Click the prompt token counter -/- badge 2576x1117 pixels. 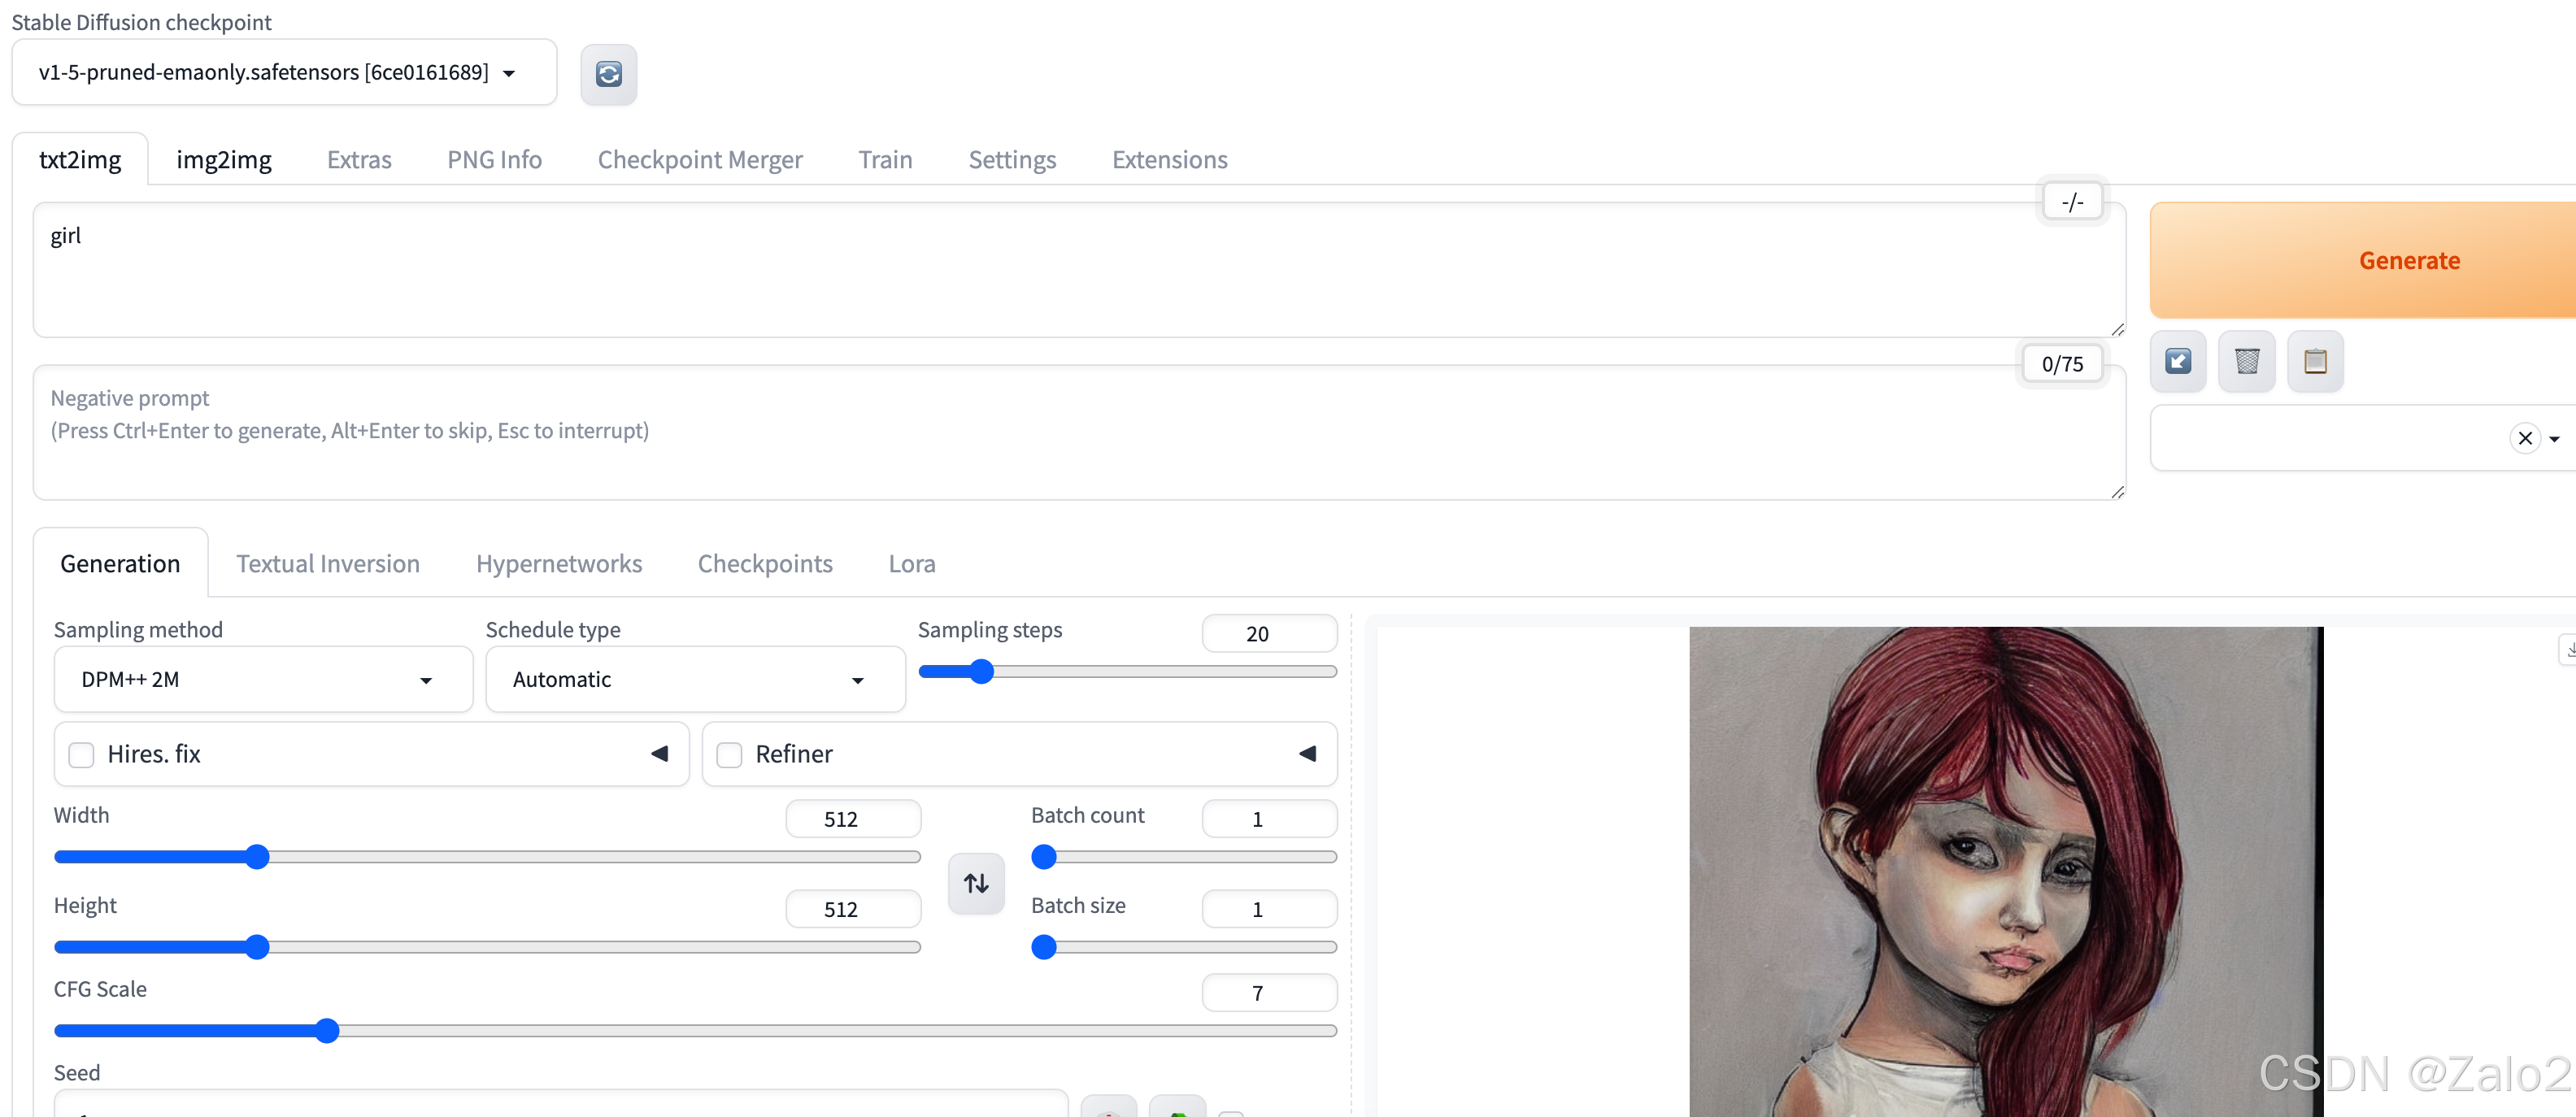pos(2071,202)
